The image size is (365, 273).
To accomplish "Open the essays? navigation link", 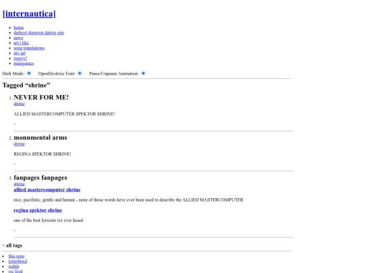I will (20, 58).
